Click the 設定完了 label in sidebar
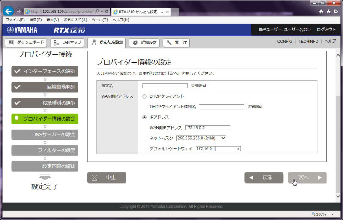 (45, 187)
